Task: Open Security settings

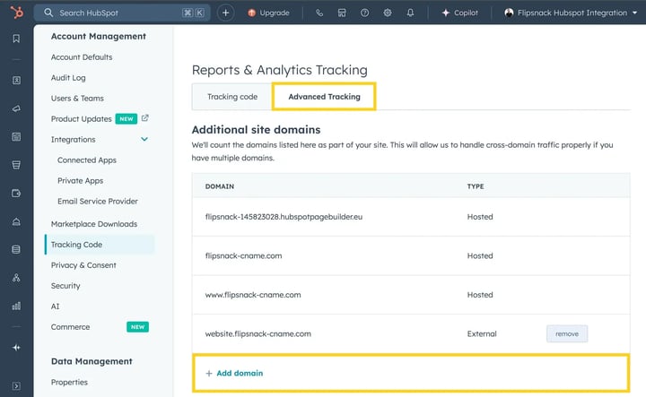Action: click(65, 286)
